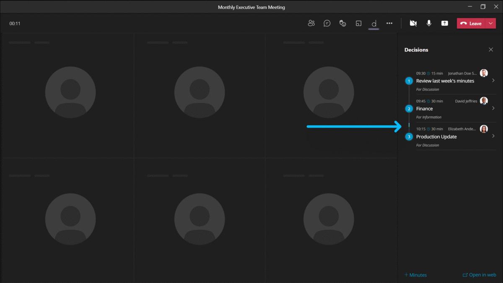
Task: Click the share content icon
Action: (444, 23)
